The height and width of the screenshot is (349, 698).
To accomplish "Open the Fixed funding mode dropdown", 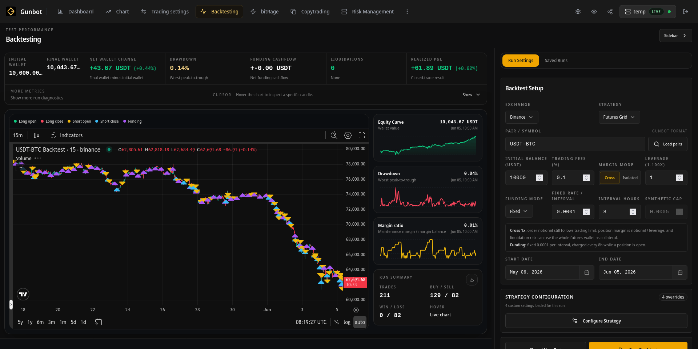I will (519, 212).
